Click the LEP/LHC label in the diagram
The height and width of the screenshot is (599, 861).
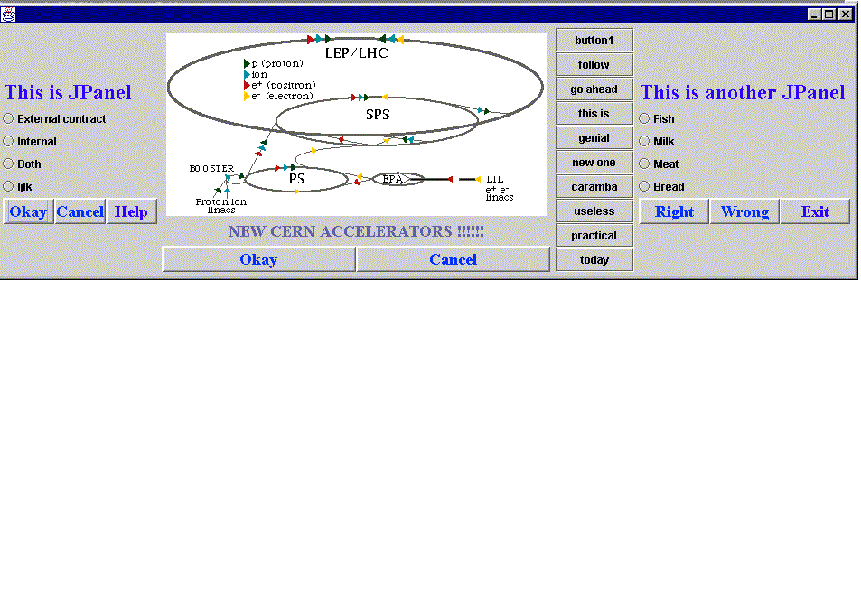point(357,53)
